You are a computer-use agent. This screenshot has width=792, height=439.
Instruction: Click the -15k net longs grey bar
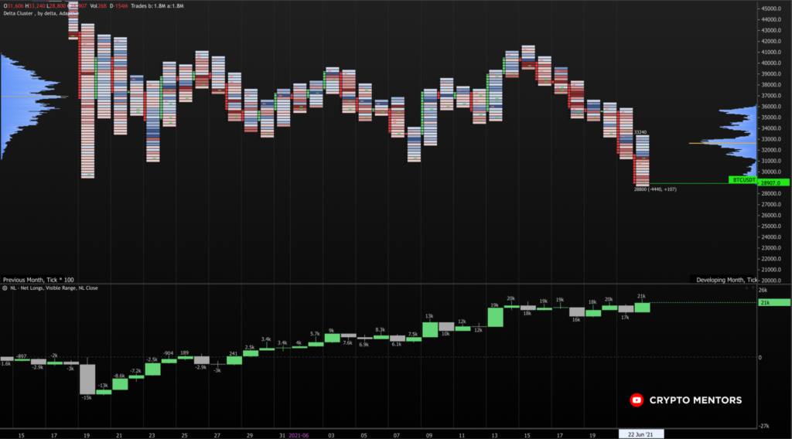pos(87,378)
